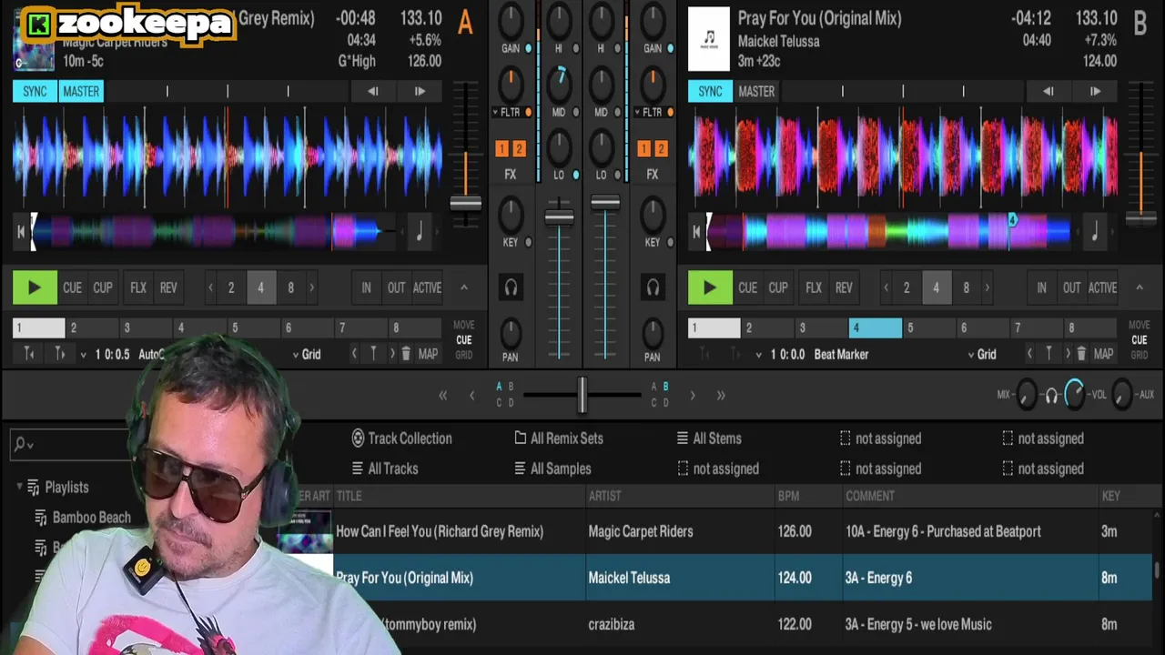
Task: Click crossfader step-right arrow
Action: coord(693,395)
